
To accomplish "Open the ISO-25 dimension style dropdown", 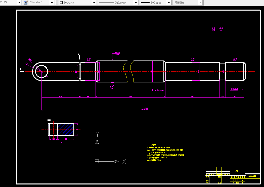I will [x=19, y=3].
